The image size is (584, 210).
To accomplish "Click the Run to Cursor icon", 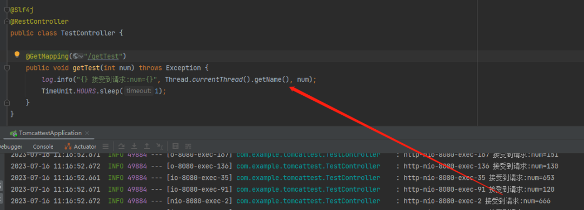I will (x=160, y=146).
